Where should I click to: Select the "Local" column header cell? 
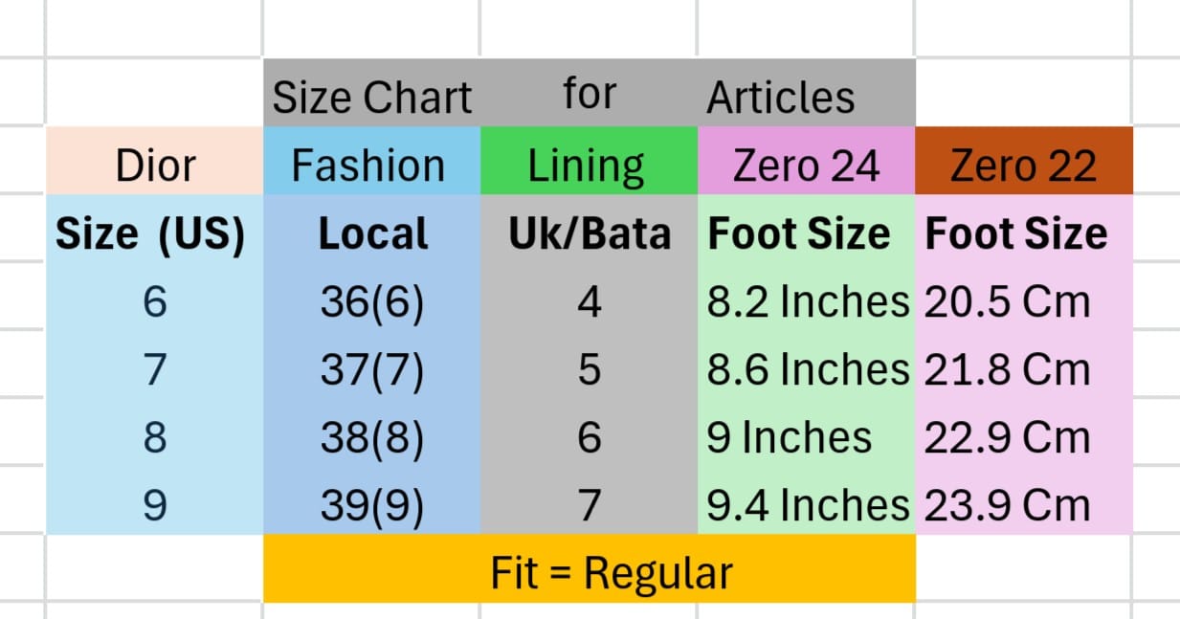coord(372,234)
